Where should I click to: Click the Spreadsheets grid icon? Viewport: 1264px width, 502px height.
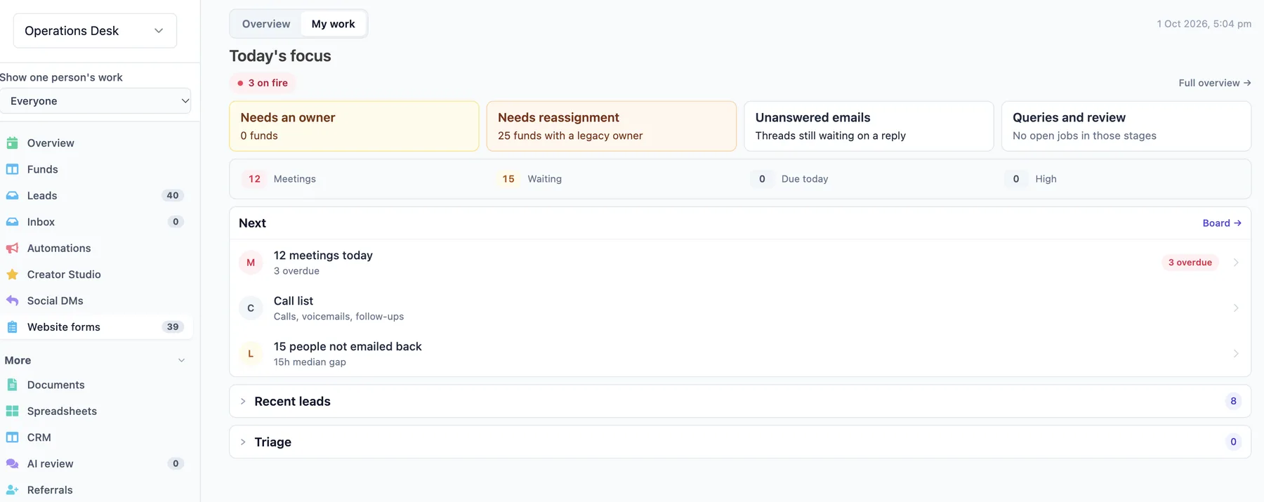(x=12, y=411)
